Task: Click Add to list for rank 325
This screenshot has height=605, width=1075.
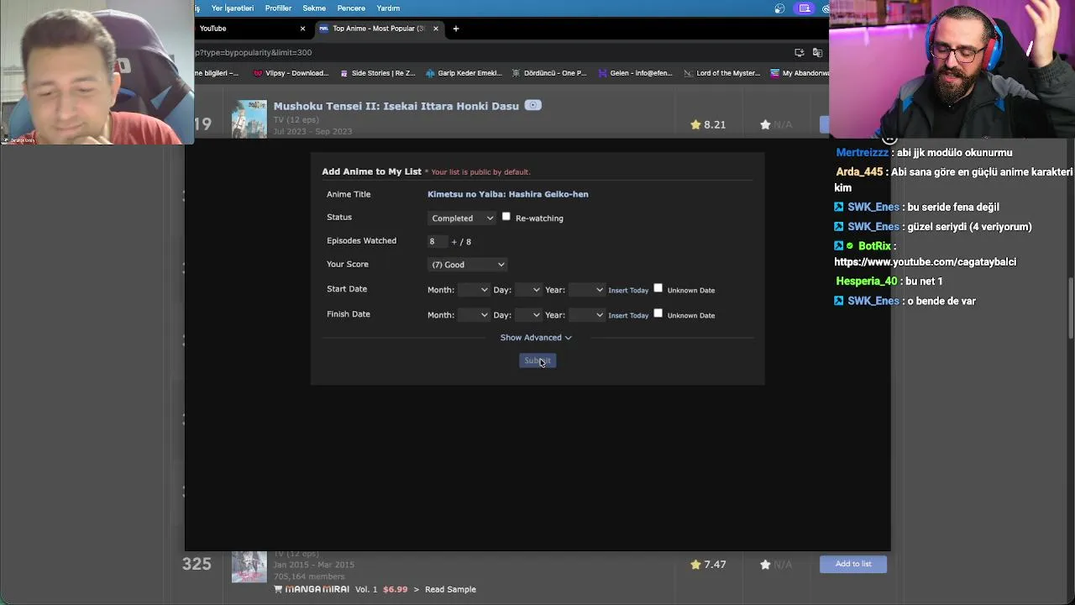Action: [853, 564]
